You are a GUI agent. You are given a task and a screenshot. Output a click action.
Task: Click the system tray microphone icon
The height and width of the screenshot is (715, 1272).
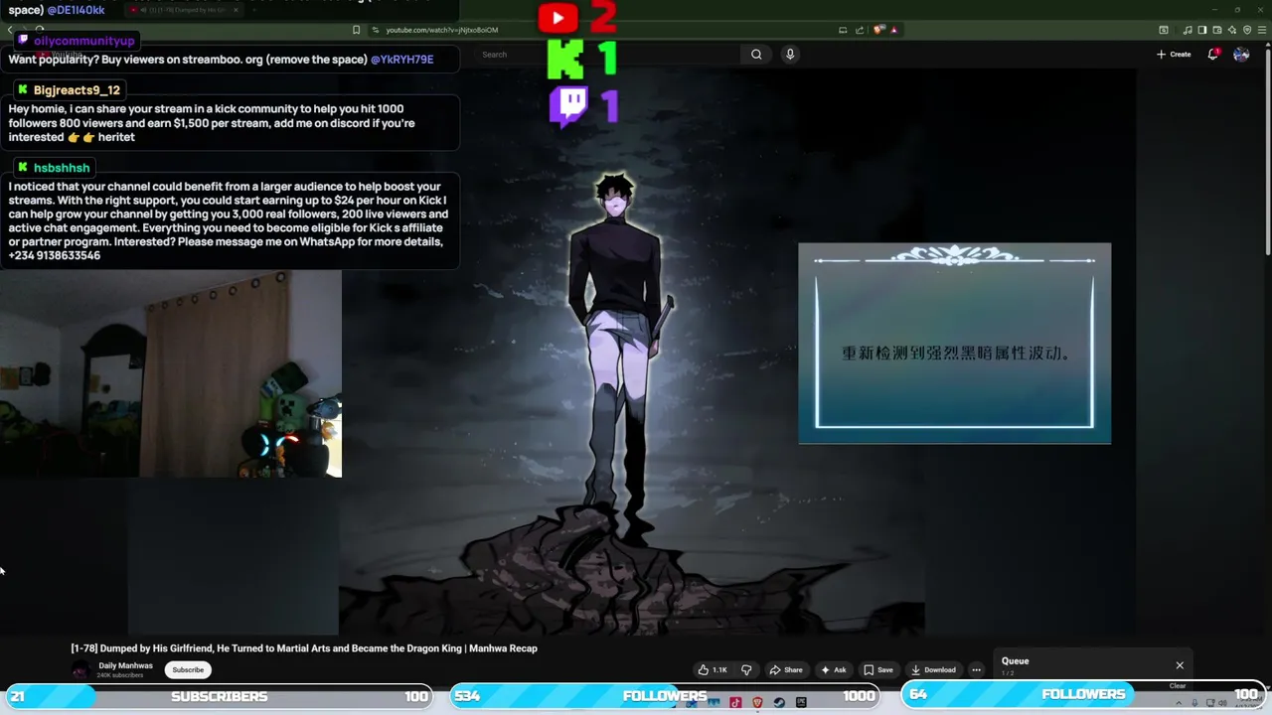click(1195, 703)
